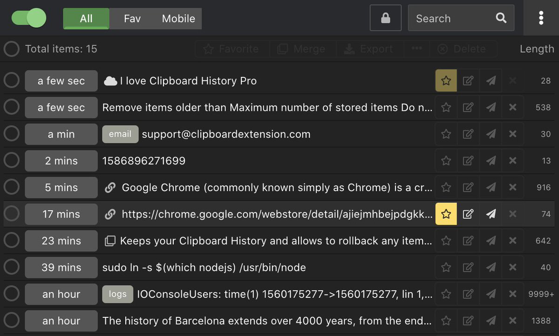
Task: Select checkbox for Google Chrome row
Action: click(11, 187)
